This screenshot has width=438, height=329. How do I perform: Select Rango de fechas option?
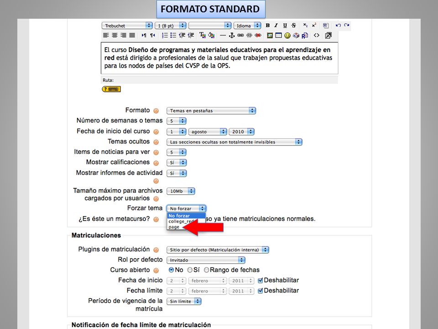tap(206, 270)
